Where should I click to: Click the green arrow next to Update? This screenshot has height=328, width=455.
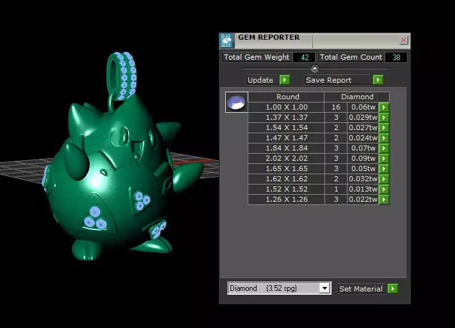click(285, 80)
